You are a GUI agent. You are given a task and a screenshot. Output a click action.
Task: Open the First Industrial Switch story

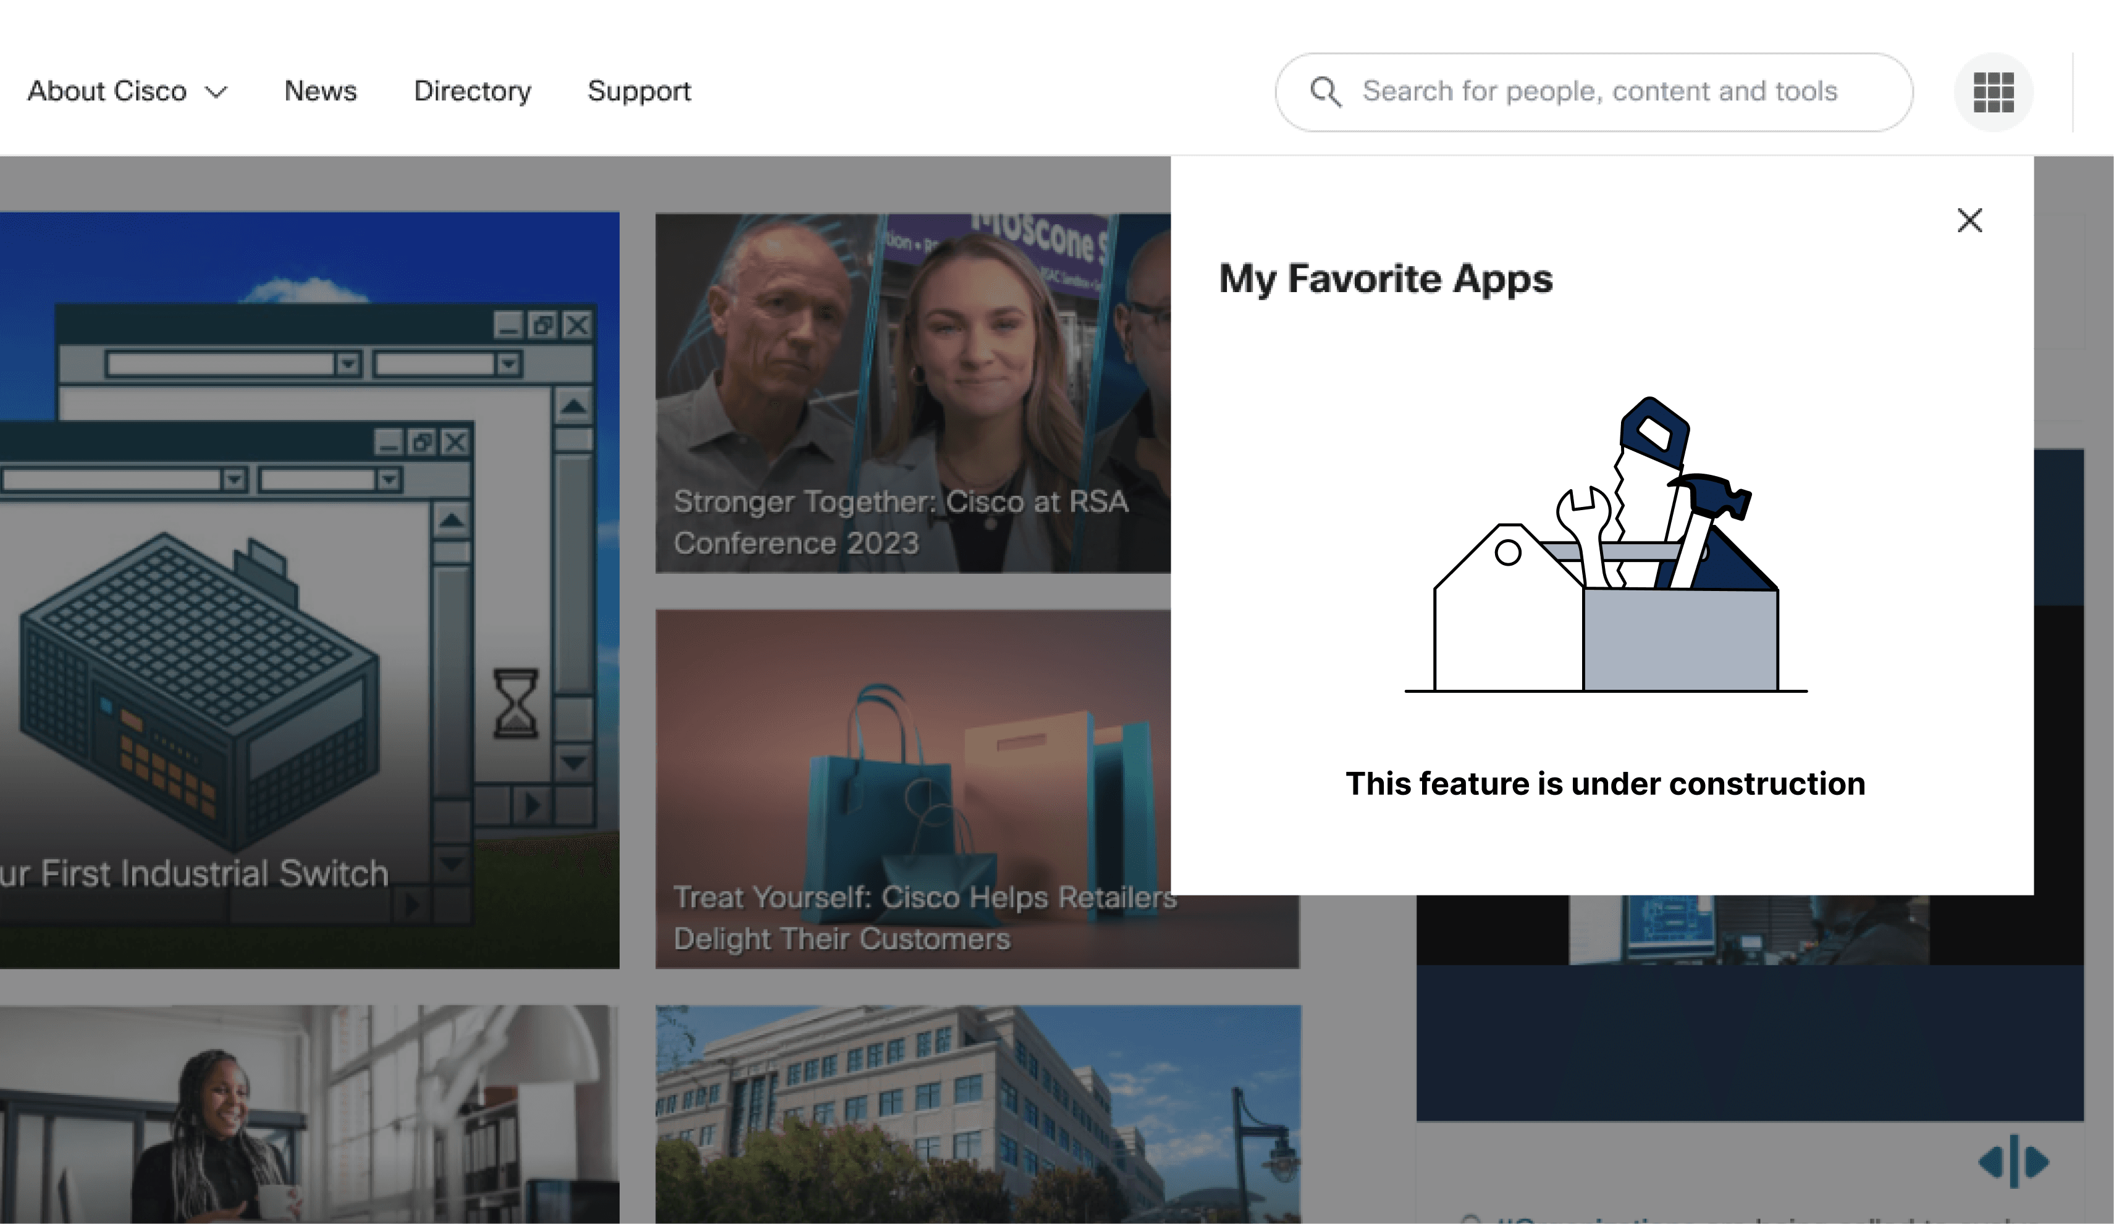tap(195, 873)
